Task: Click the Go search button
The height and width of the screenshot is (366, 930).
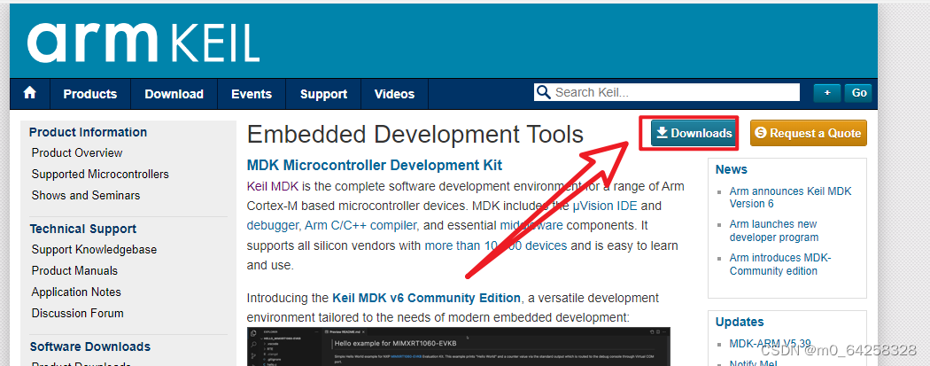Action: tap(859, 92)
